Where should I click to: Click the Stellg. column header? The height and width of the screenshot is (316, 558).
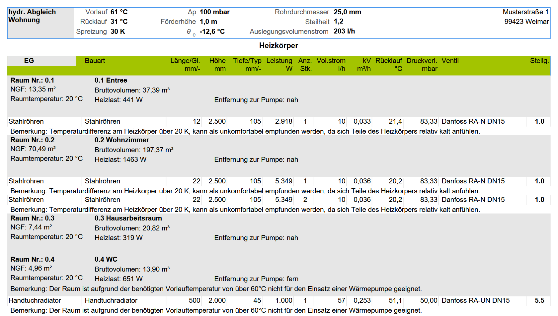click(x=539, y=61)
